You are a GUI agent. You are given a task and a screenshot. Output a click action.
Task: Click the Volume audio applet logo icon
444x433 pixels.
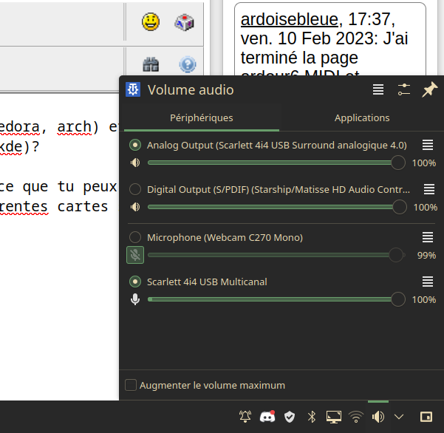coord(133,89)
